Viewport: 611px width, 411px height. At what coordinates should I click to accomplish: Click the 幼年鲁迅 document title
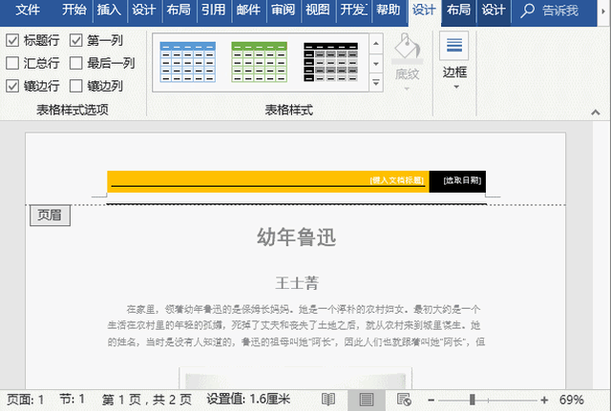[297, 237]
